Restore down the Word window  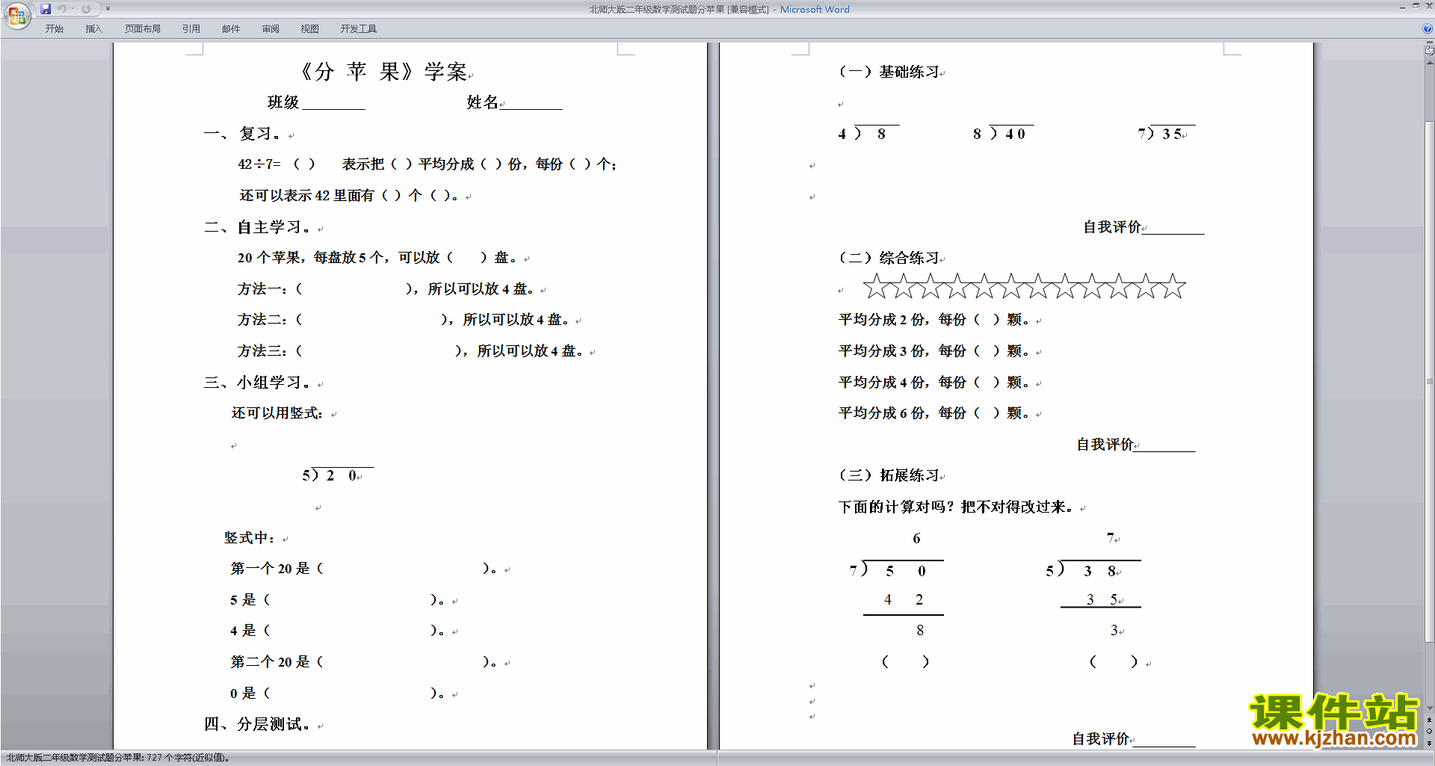(1416, 6)
